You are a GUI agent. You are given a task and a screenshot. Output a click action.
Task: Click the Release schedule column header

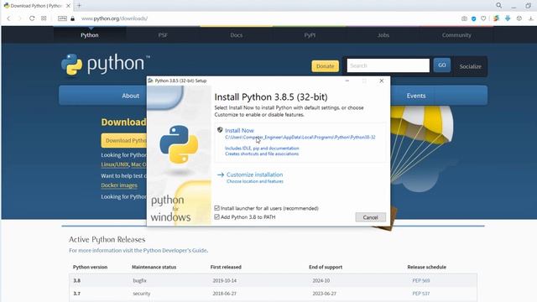pyautogui.click(x=427, y=267)
